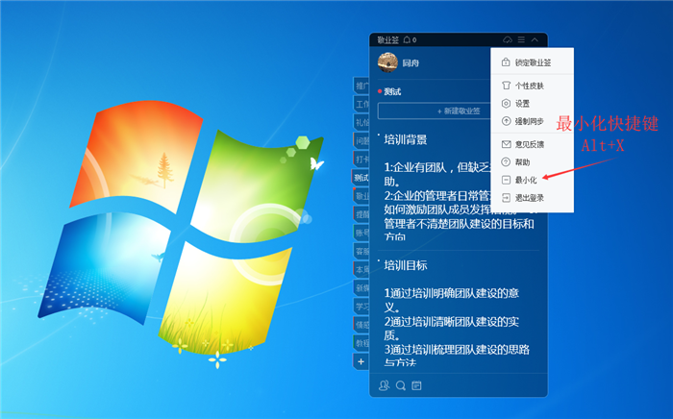
Task: Open 帮助 from the menu
Action: (x=533, y=162)
